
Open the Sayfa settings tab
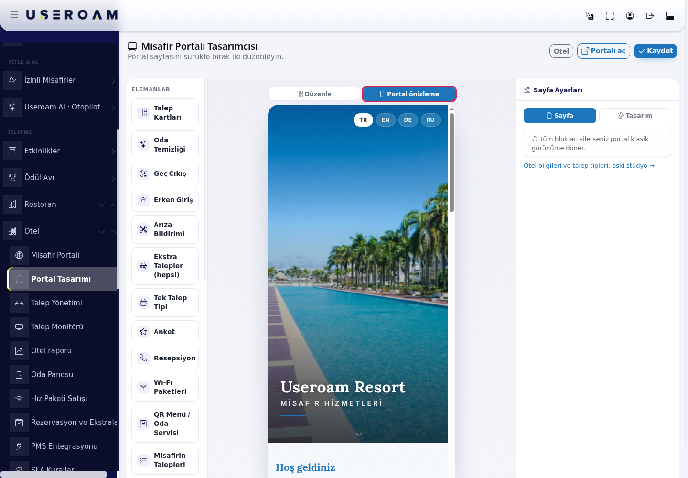click(560, 116)
